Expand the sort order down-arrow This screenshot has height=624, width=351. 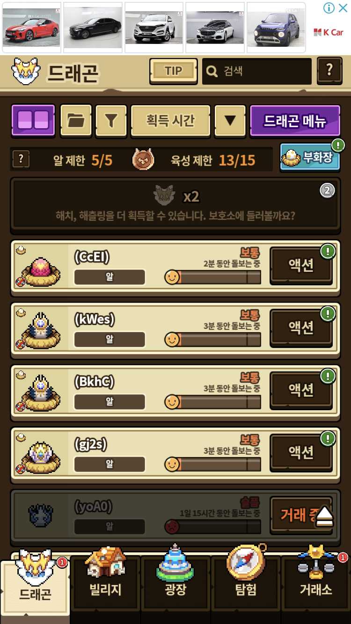click(230, 120)
